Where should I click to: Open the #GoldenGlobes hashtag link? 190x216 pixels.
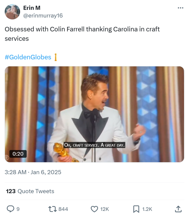pos(27,57)
